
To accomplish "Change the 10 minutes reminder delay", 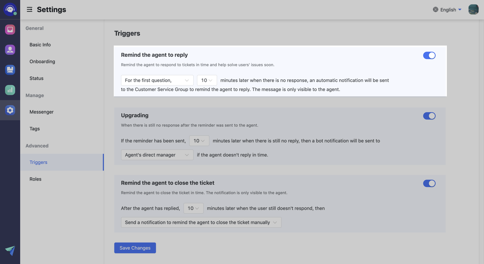I will click(207, 80).
